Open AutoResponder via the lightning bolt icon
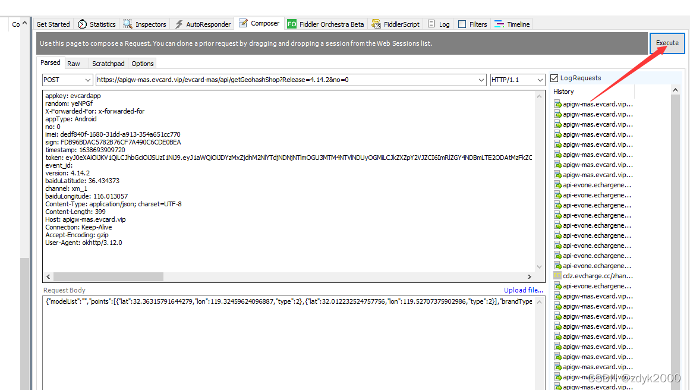Screen dimensions: 690x390 pyautogui.click(x=179, y=24)
